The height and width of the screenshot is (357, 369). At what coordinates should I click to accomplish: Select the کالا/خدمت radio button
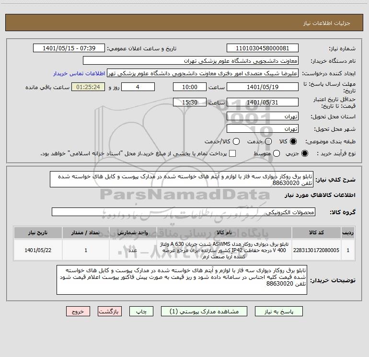(236, 141)
